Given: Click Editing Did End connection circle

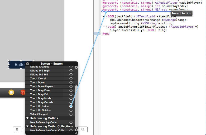Looking at the screenshot, I should click(x=71, y=75).
